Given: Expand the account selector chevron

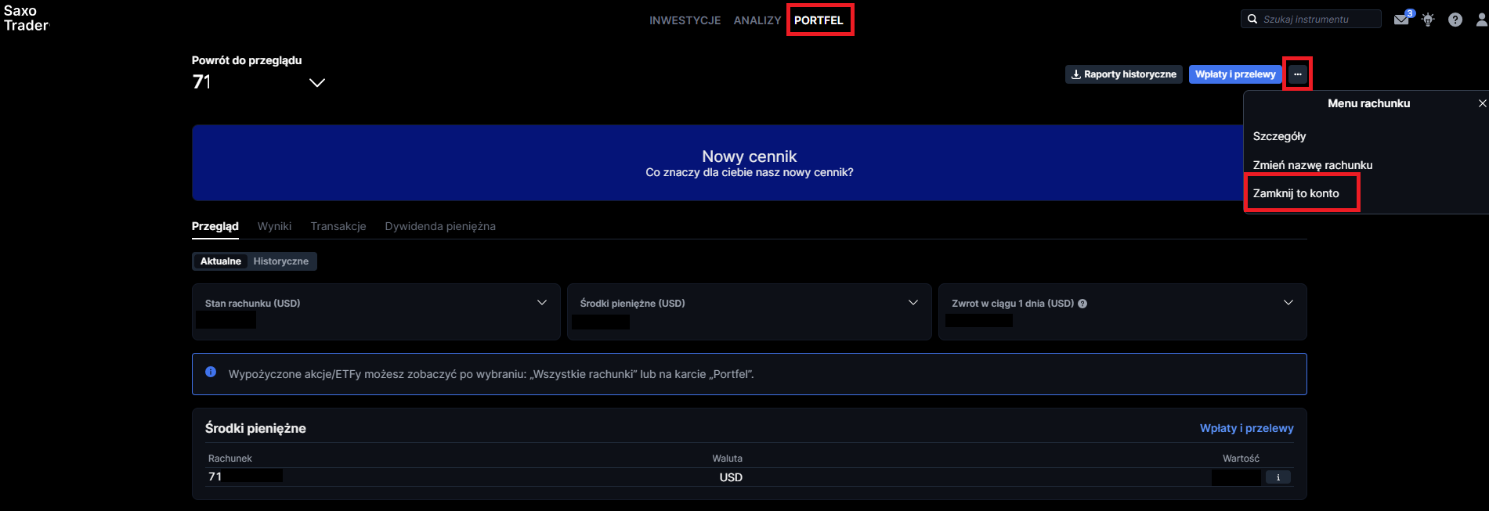Looking at the screenshot, I should pyautogui.click(x=316, y=83).
